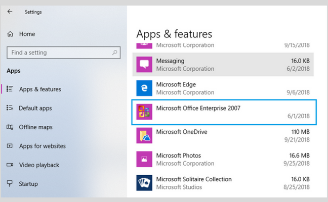Select Microsoft Photos app name

(179, 156)
